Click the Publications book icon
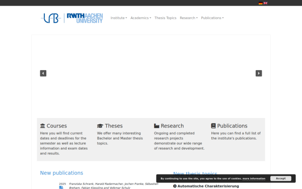 pos(213,126)
